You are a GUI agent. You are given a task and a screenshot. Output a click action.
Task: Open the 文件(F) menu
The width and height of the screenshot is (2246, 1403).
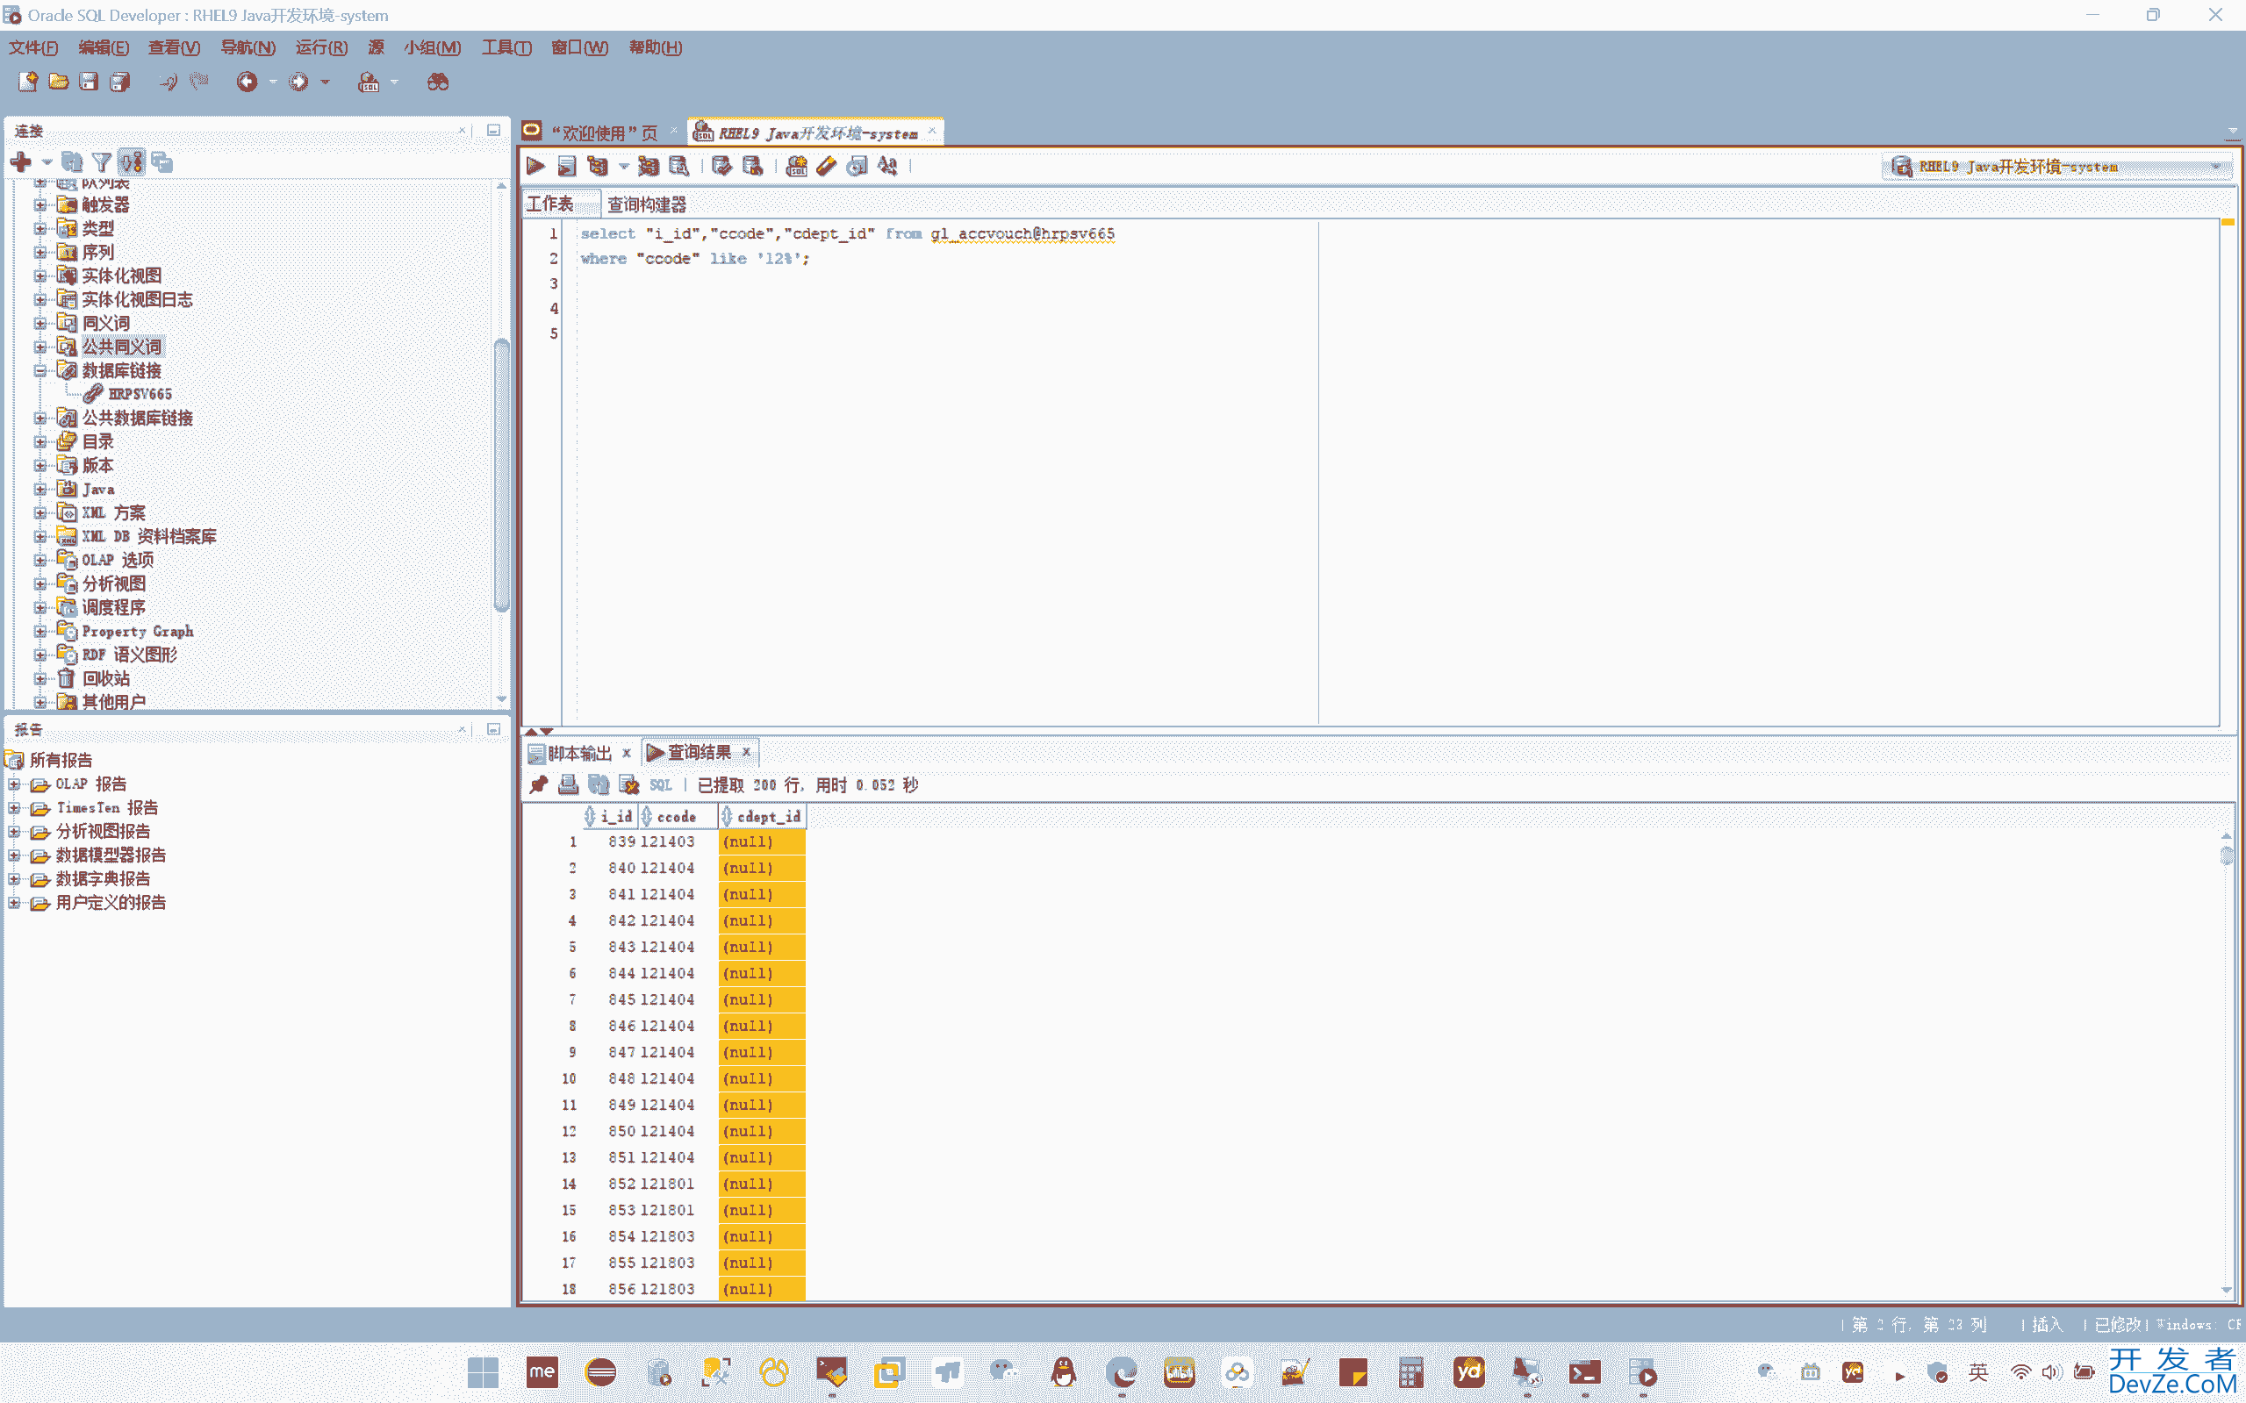(33, 47)
